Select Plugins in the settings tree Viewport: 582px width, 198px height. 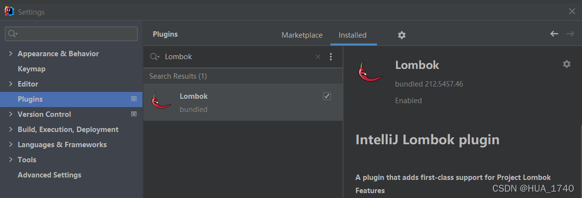pos(71,99)
